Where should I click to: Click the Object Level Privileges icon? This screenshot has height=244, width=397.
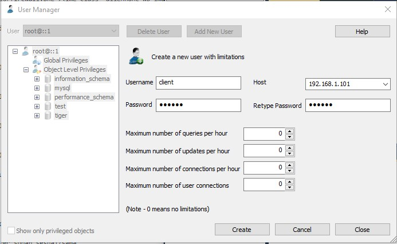pos(37,69)
